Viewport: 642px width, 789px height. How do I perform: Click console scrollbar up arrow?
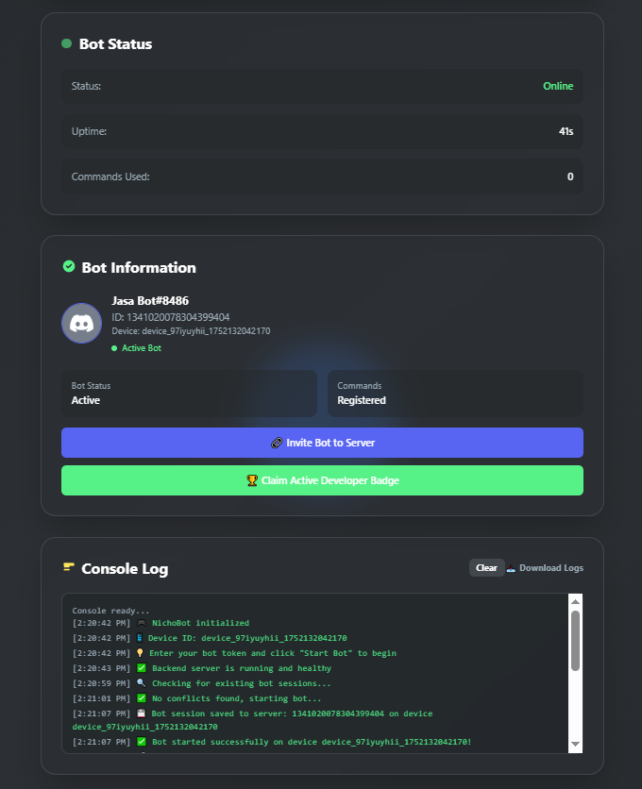point(575,602)
